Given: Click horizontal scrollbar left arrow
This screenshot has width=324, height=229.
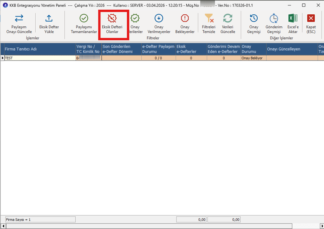Looking at the screenshot, I should [x=3, y=226].
